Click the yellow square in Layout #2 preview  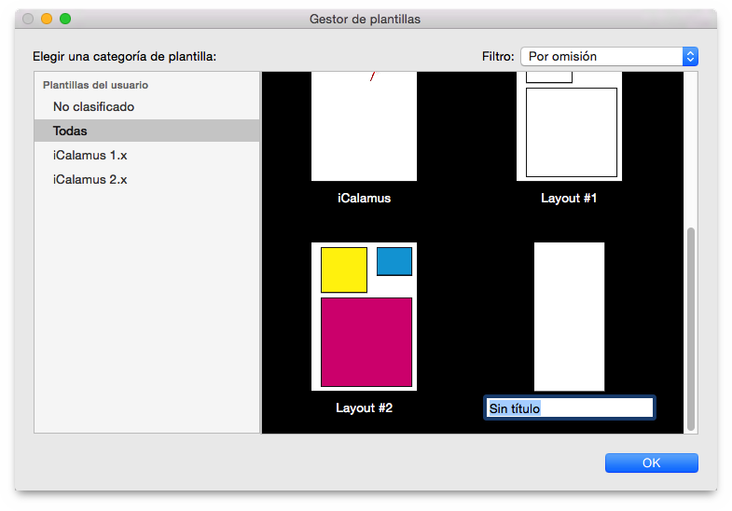(x=344, y=270)
